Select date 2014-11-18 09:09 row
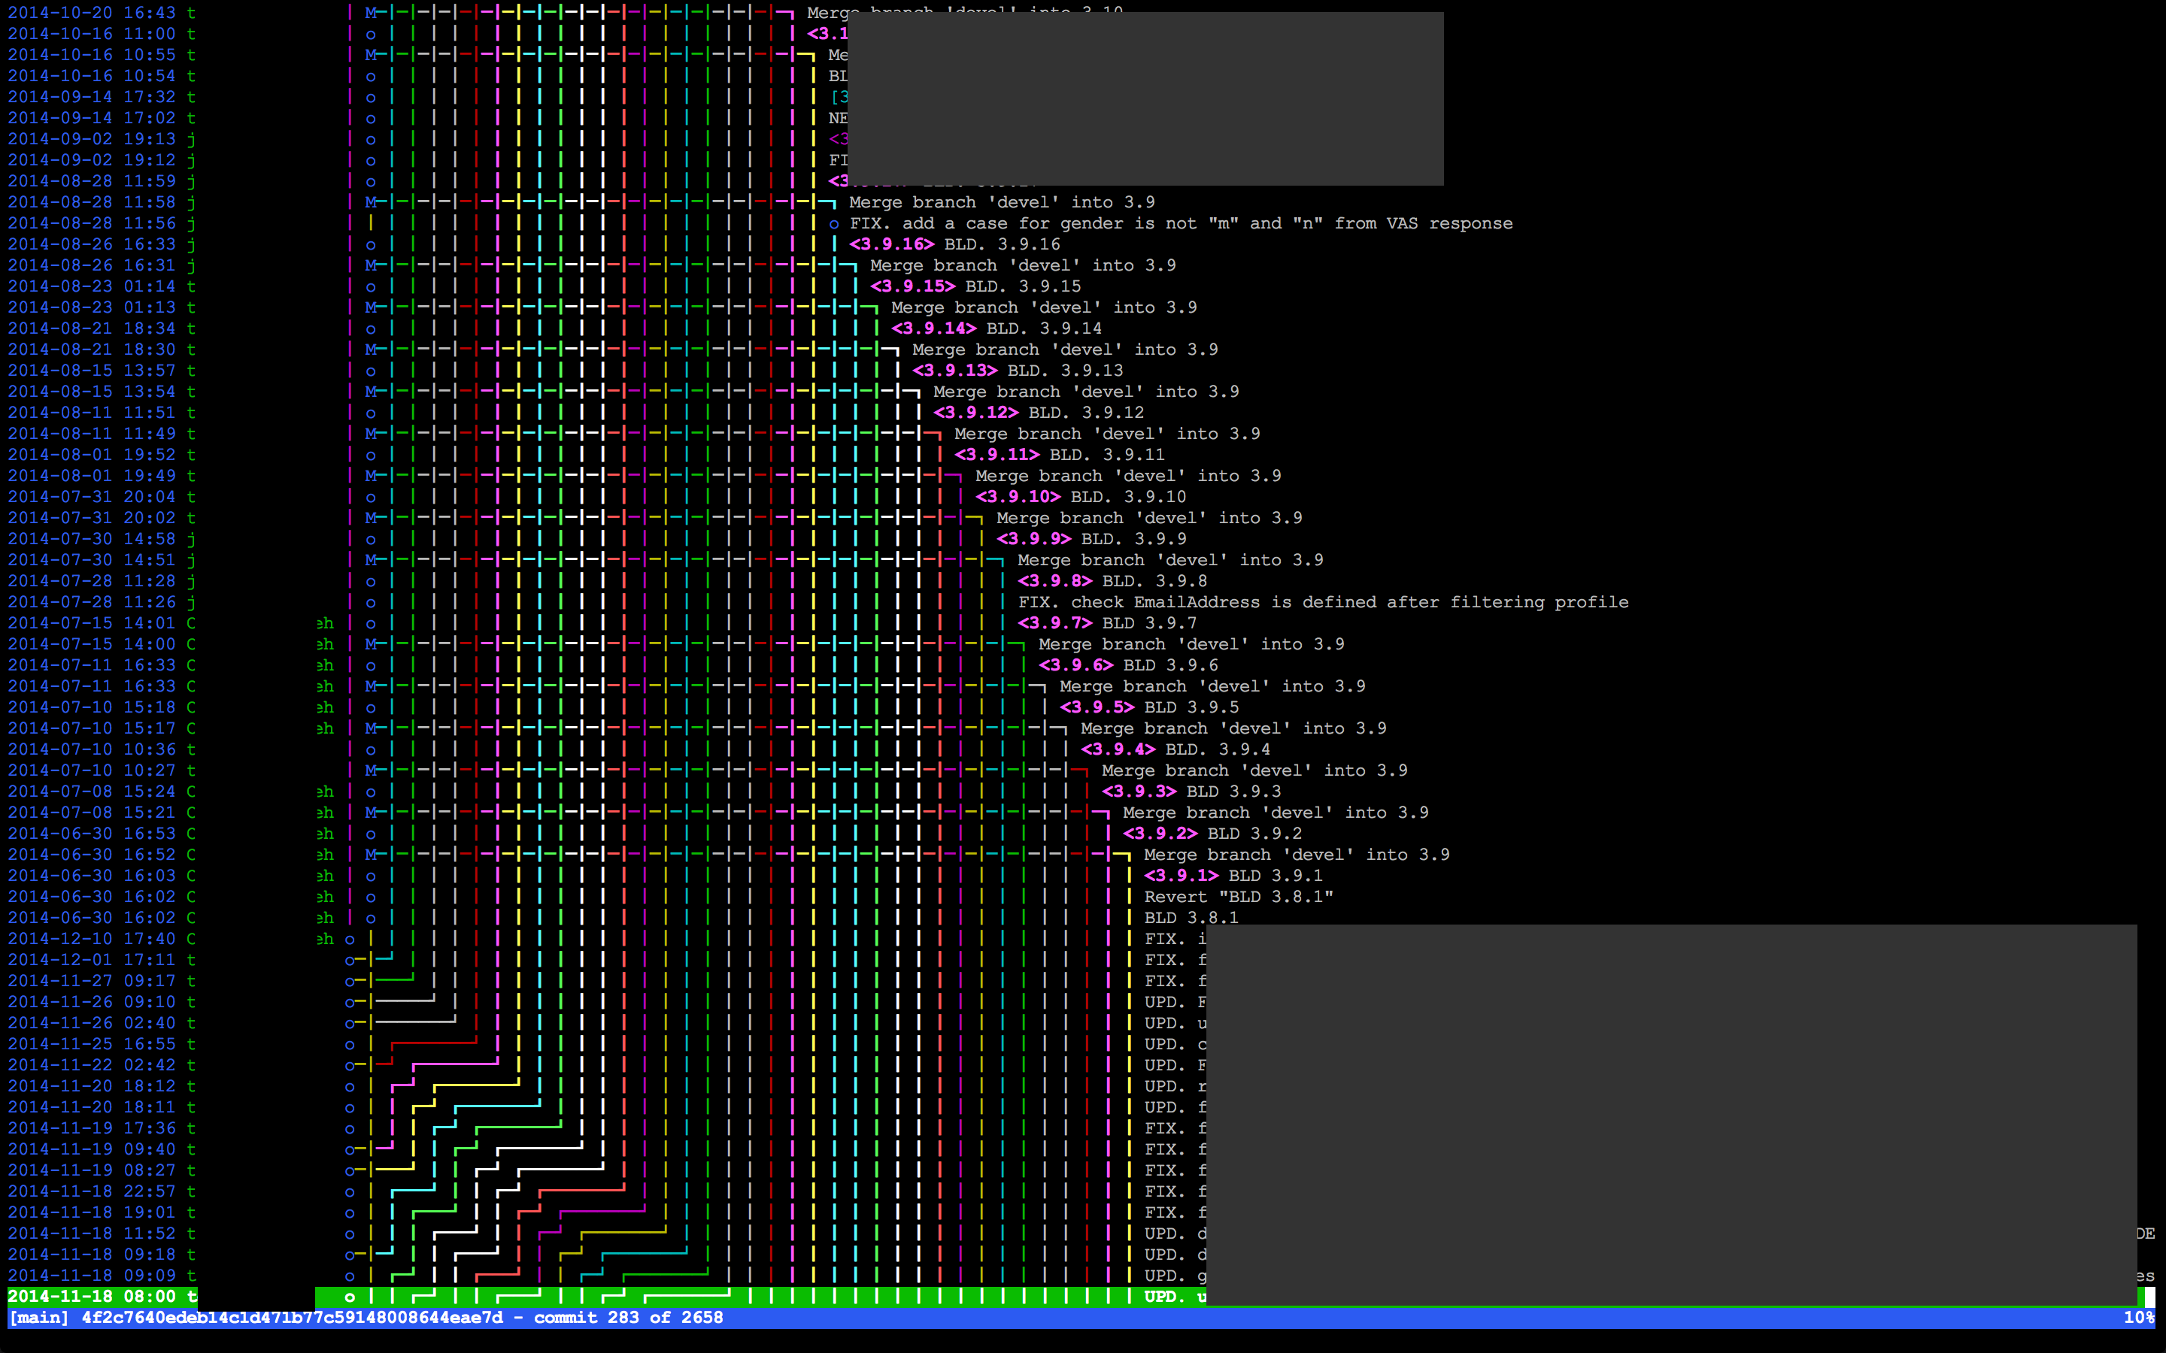The width and height of the screenshot is (2166, 1353). point(91,1275)
